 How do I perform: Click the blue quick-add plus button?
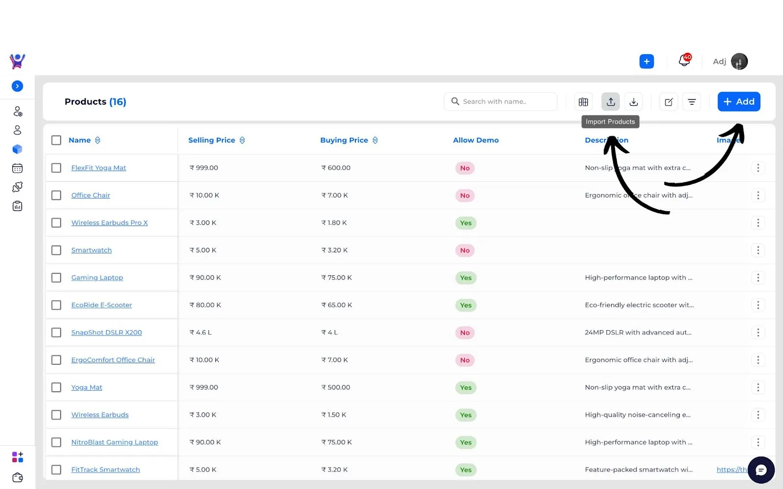pyautogui.click(x=646, y=62)
